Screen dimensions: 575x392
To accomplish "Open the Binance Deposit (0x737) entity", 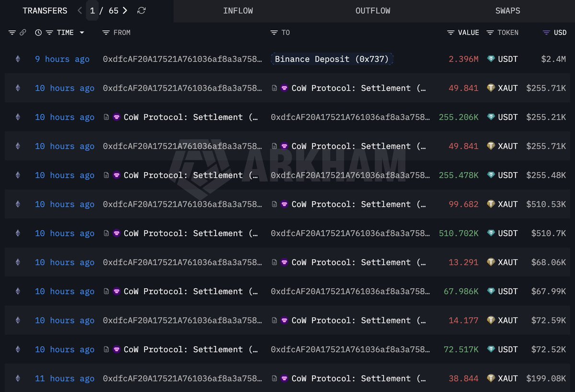I will [332, 59].
